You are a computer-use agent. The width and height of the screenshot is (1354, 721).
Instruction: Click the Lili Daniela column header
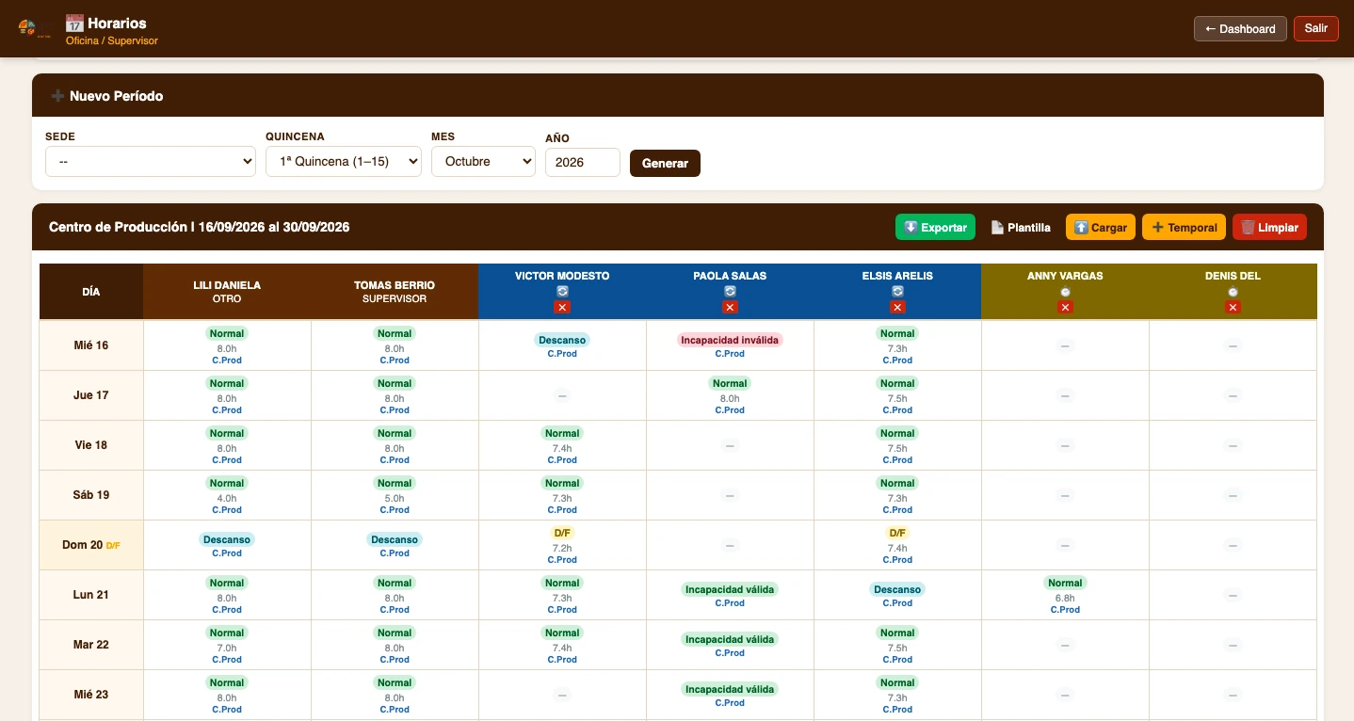pyautogui.click(x=227, y=292)
